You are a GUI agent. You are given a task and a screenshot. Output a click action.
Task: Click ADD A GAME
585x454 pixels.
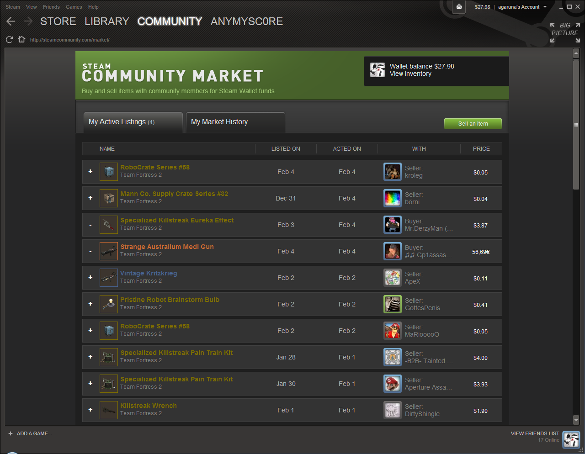tap(30, 433)
